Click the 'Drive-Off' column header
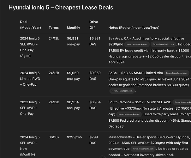Image resolution: width=191 pixels, height=158 pixels. pos(94,25)
